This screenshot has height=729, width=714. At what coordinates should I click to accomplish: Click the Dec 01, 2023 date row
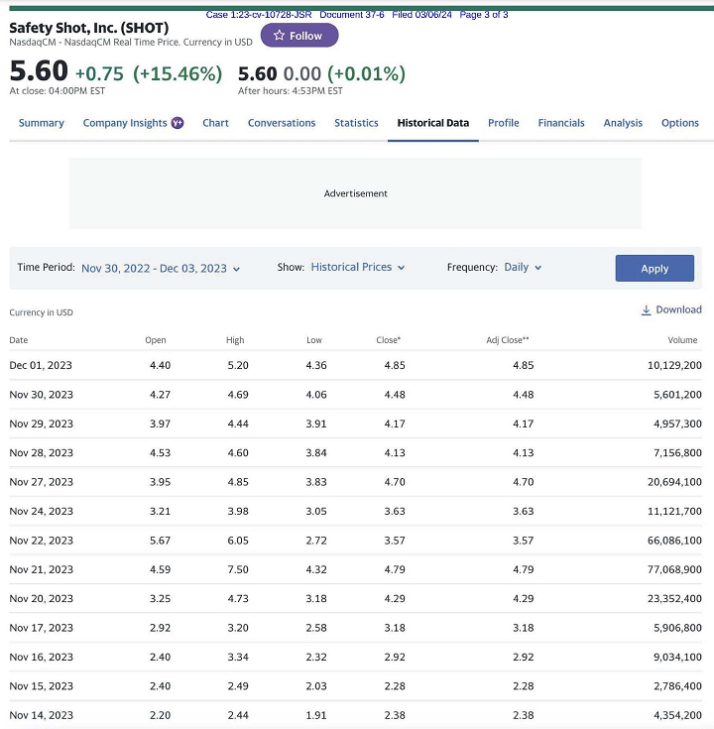click(41, 365)
